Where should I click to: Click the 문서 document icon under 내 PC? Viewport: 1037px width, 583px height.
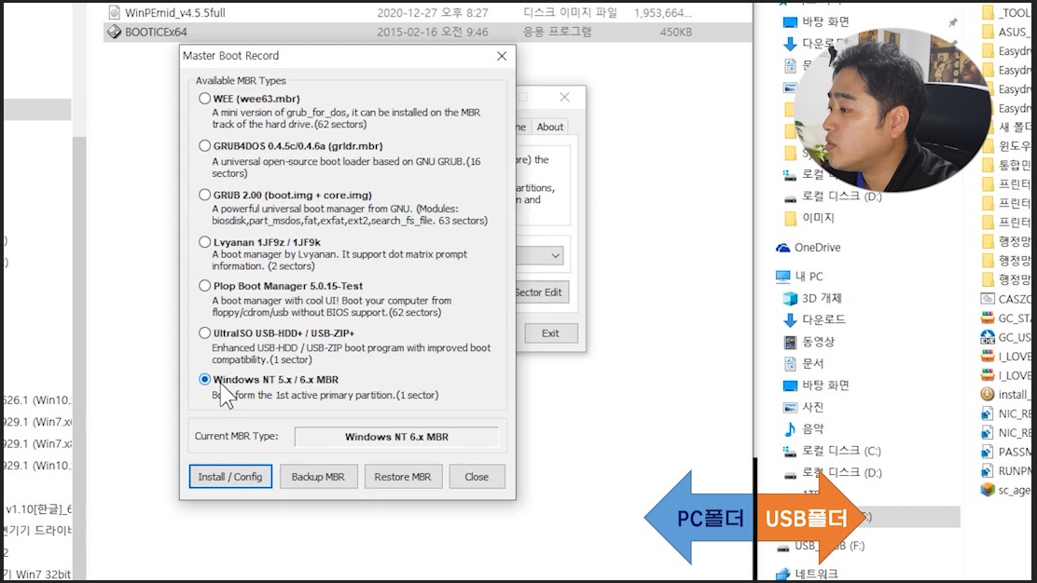[790, 364]
